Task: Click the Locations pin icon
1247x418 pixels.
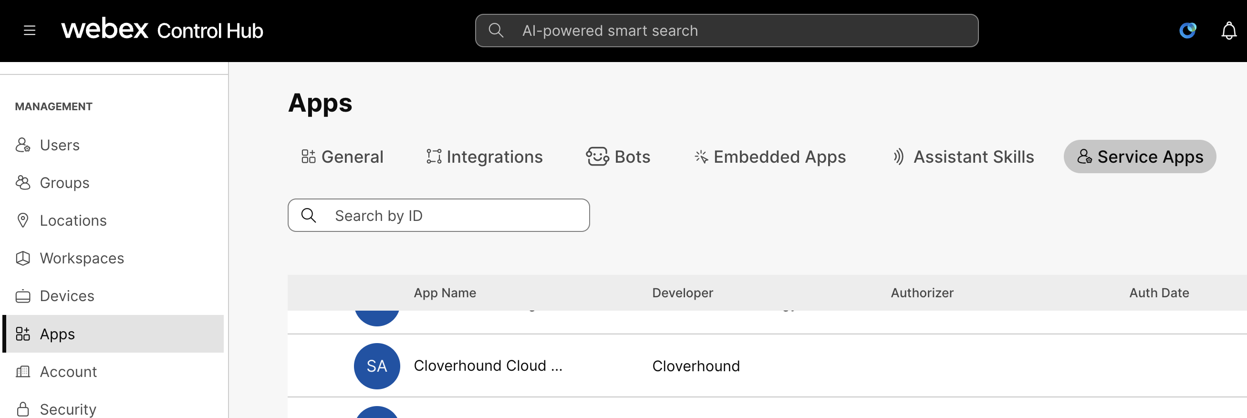Action: point(23,220)
